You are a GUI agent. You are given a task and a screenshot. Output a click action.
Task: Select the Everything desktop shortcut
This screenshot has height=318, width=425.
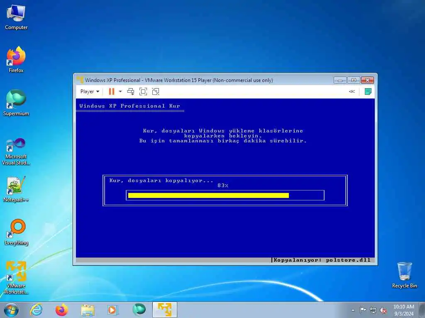(x=16, y=232)
